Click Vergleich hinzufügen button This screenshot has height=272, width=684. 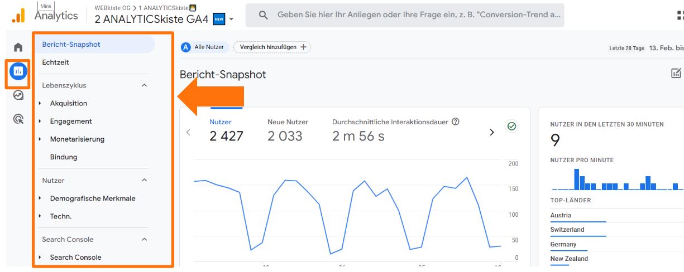coord(272,47)
